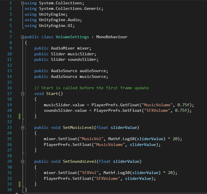Click the green change marker on line 33
Image resolution: width=207 pixels, height=194 pixels.
(x=19, y=184)
